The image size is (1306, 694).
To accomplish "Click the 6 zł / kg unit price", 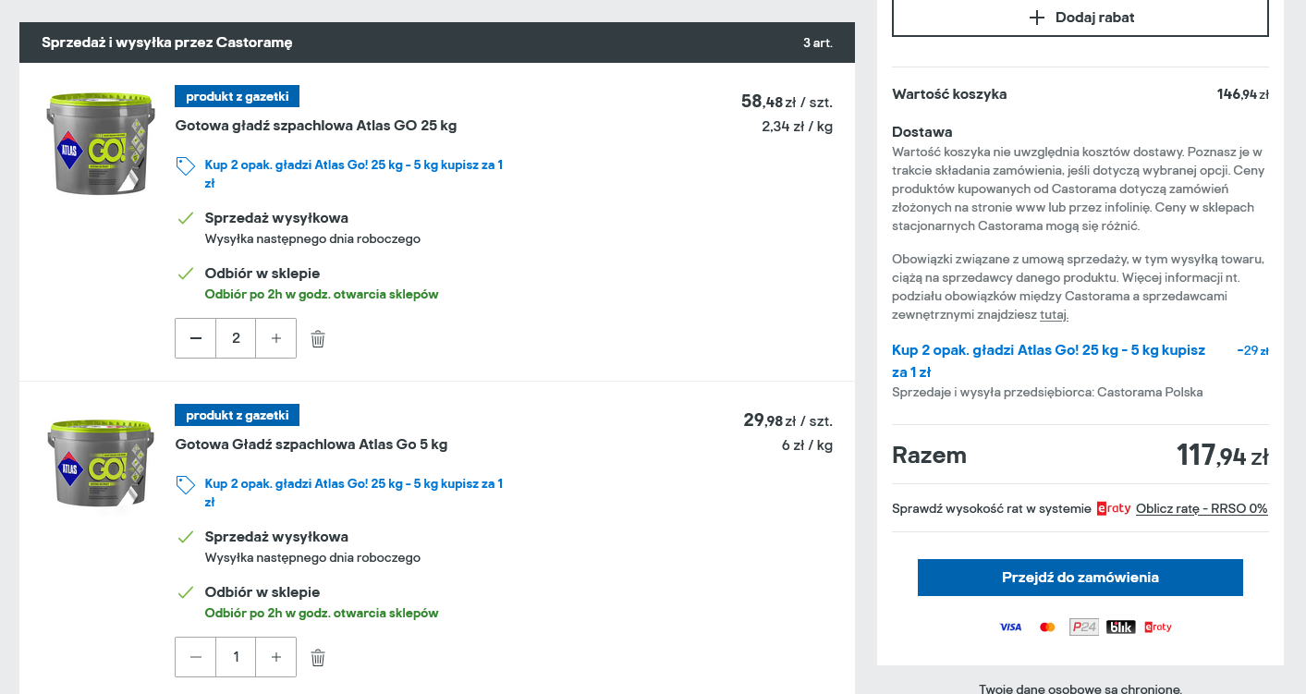I will point(807,445).
